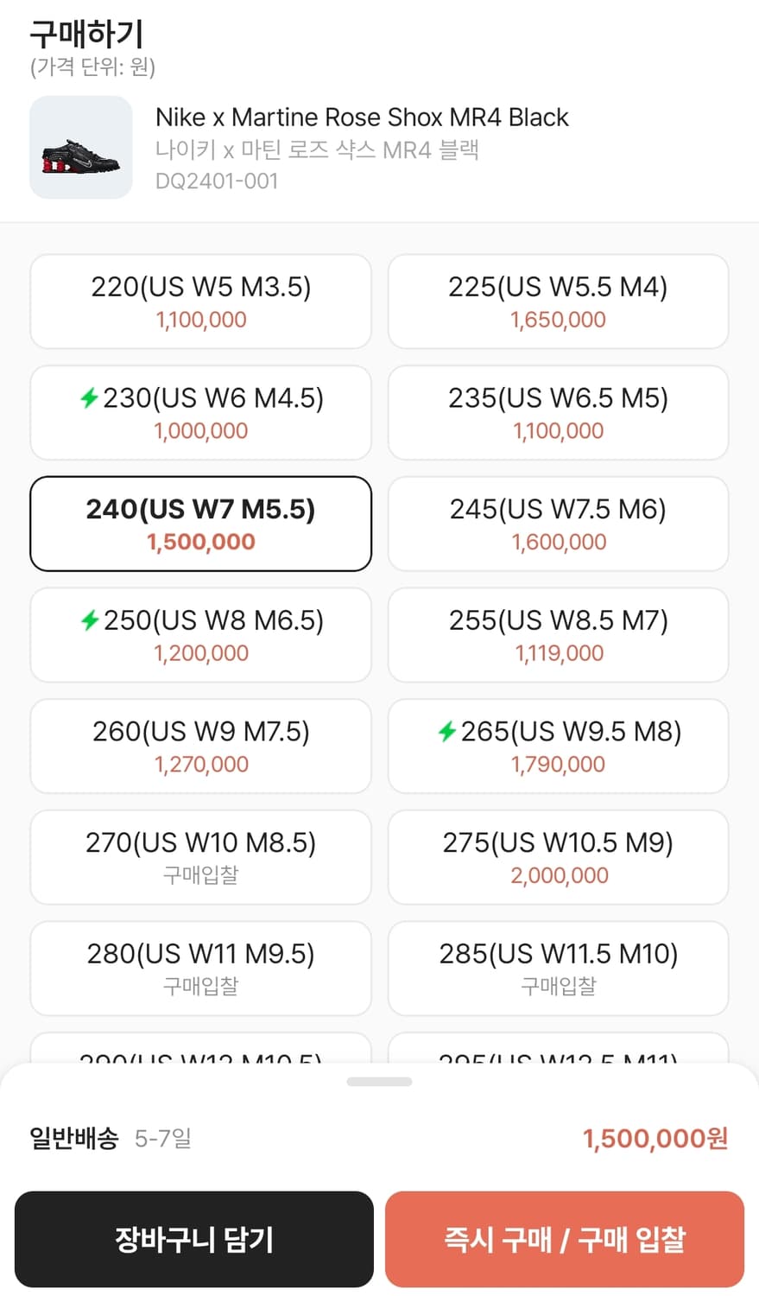The height and width of the screenshot is (1296, 759).
Task: Select size 270 with 구매입찰 bid
Action: coord(200,857)
